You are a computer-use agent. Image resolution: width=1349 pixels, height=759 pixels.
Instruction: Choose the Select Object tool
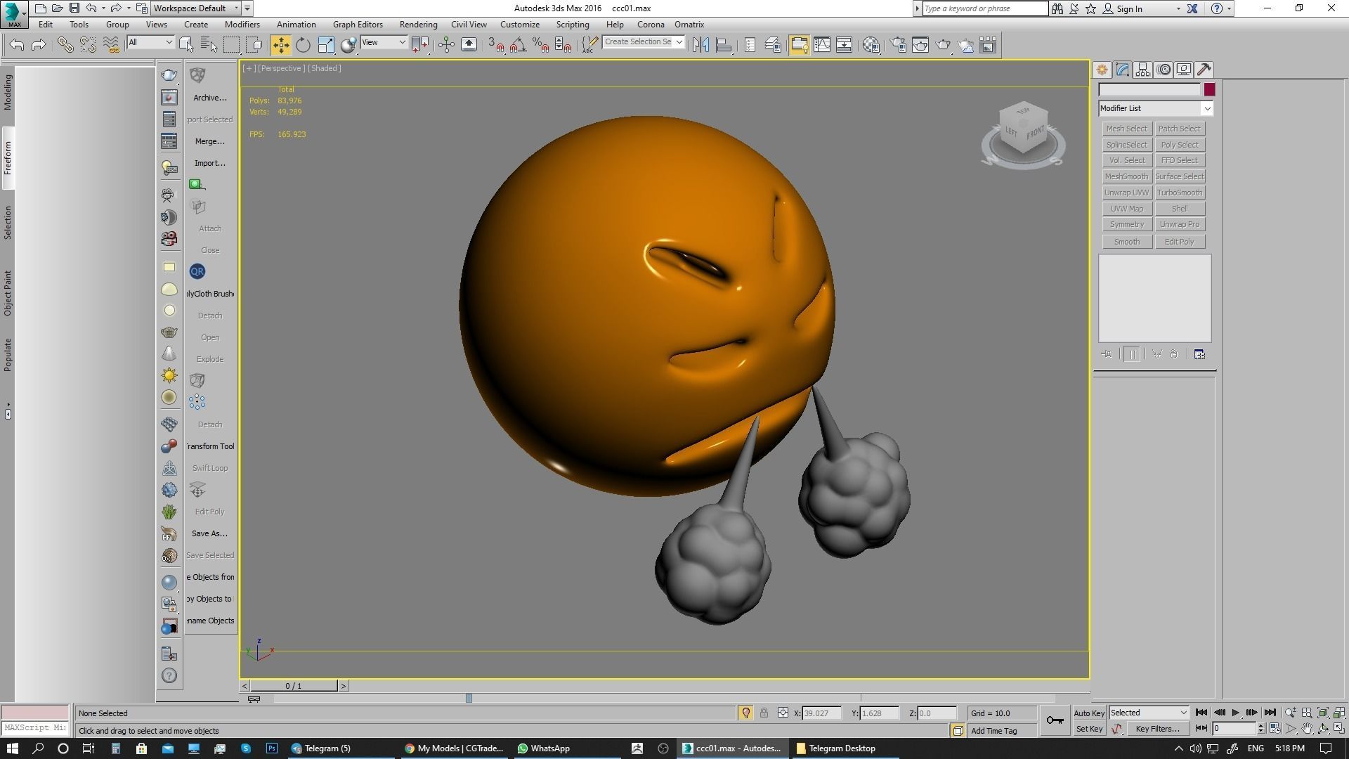(x=186, y=45)
